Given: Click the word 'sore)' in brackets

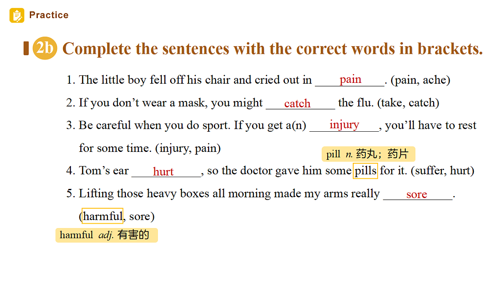Looking at the screenshot, I should click(x=142, y=216).
